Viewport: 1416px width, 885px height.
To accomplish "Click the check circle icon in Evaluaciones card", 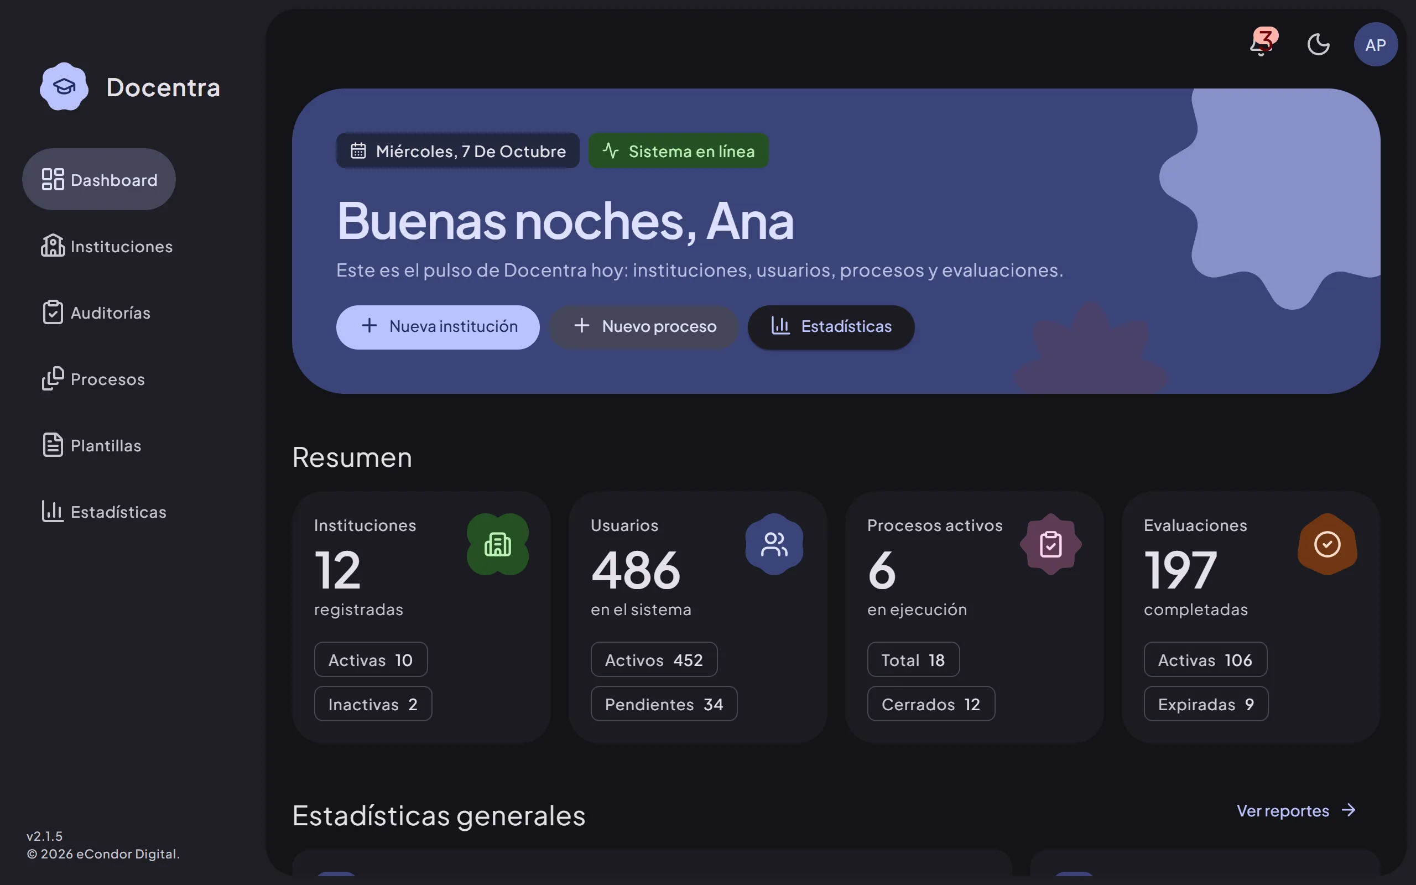I will click(1327, 544).
